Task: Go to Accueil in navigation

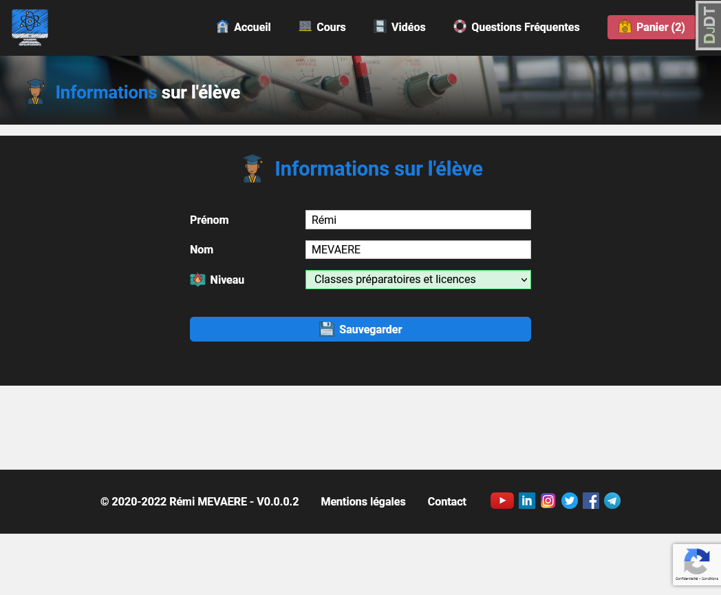Action: [x=244, y=27]
